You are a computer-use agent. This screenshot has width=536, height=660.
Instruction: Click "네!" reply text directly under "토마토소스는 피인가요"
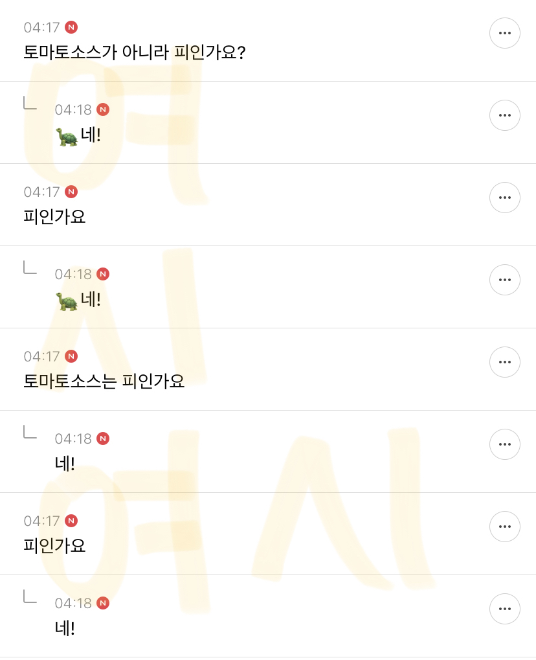(x=65, y=463)
